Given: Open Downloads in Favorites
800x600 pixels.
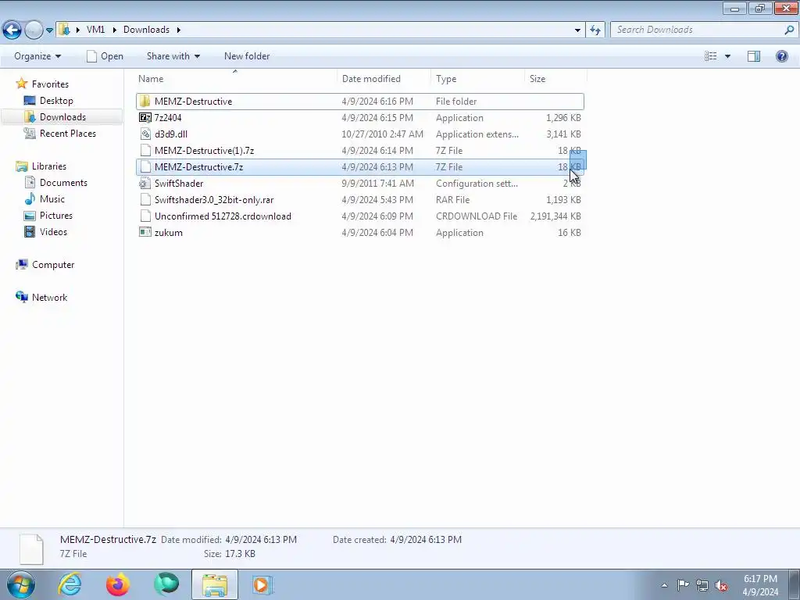Looking at the screenshot, I should pos(62,117).
